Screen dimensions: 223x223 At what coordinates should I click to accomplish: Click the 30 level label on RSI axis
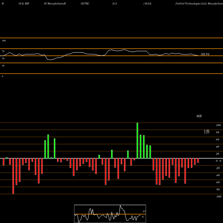pyautogui.click(x=3, y=66)
